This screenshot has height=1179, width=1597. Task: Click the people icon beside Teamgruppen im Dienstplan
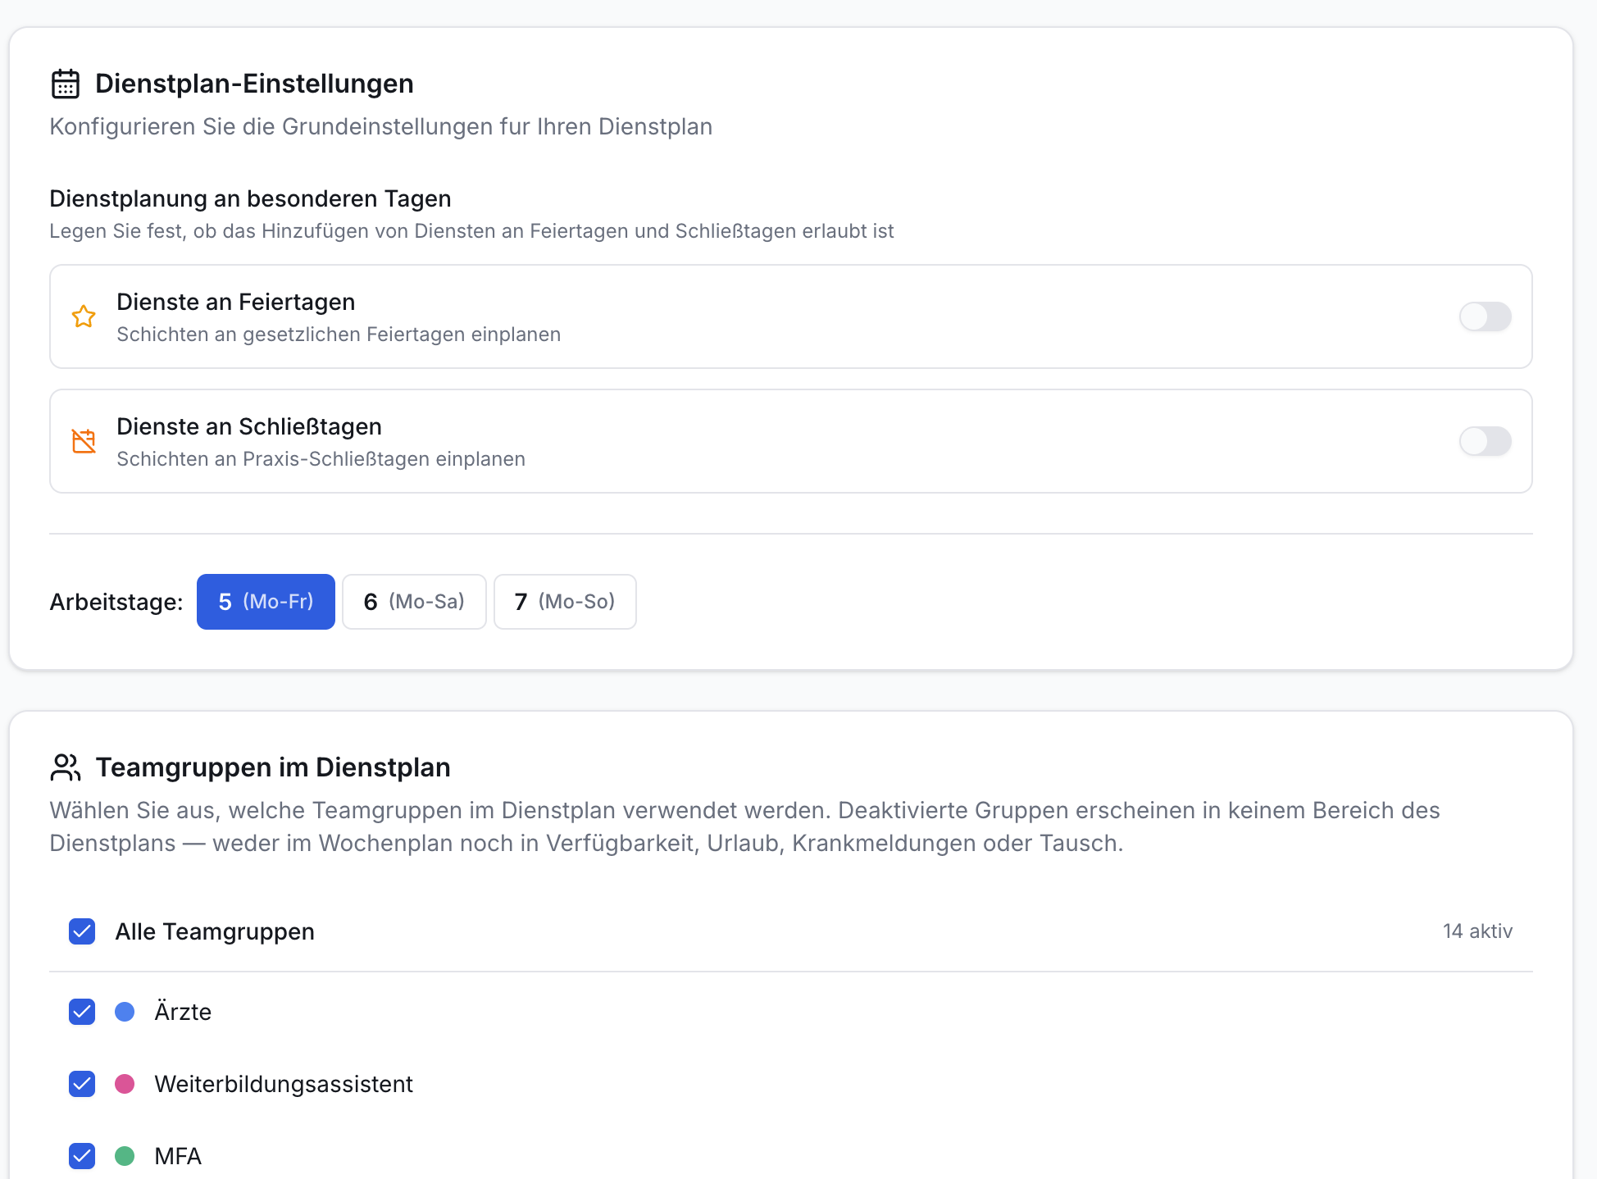[x=66, y=767]
